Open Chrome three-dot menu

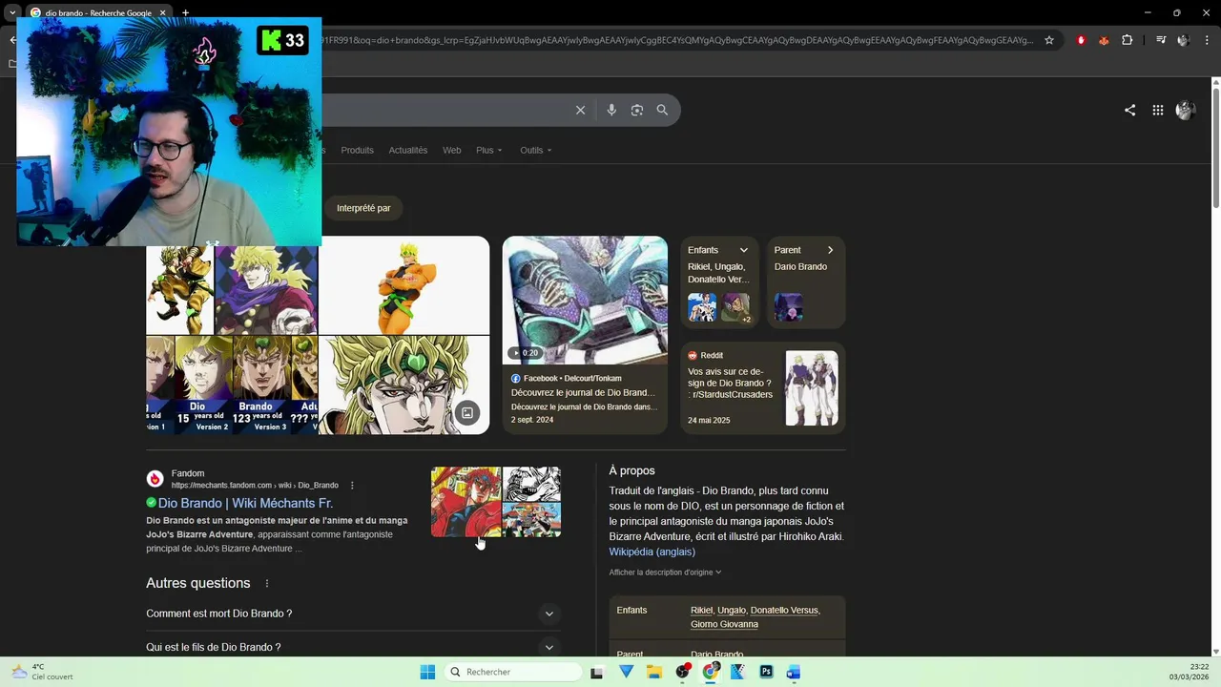[1207, 40]
